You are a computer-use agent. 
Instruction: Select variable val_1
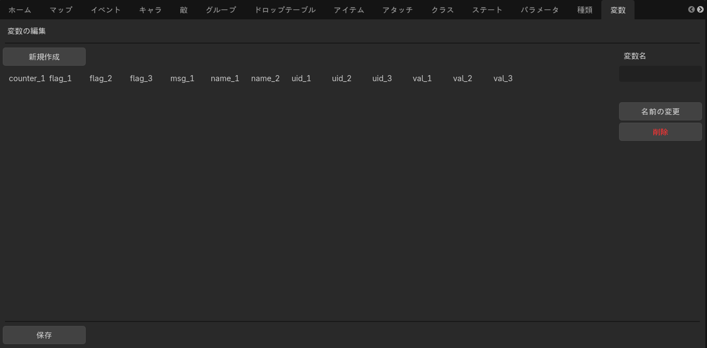point(422,78)
